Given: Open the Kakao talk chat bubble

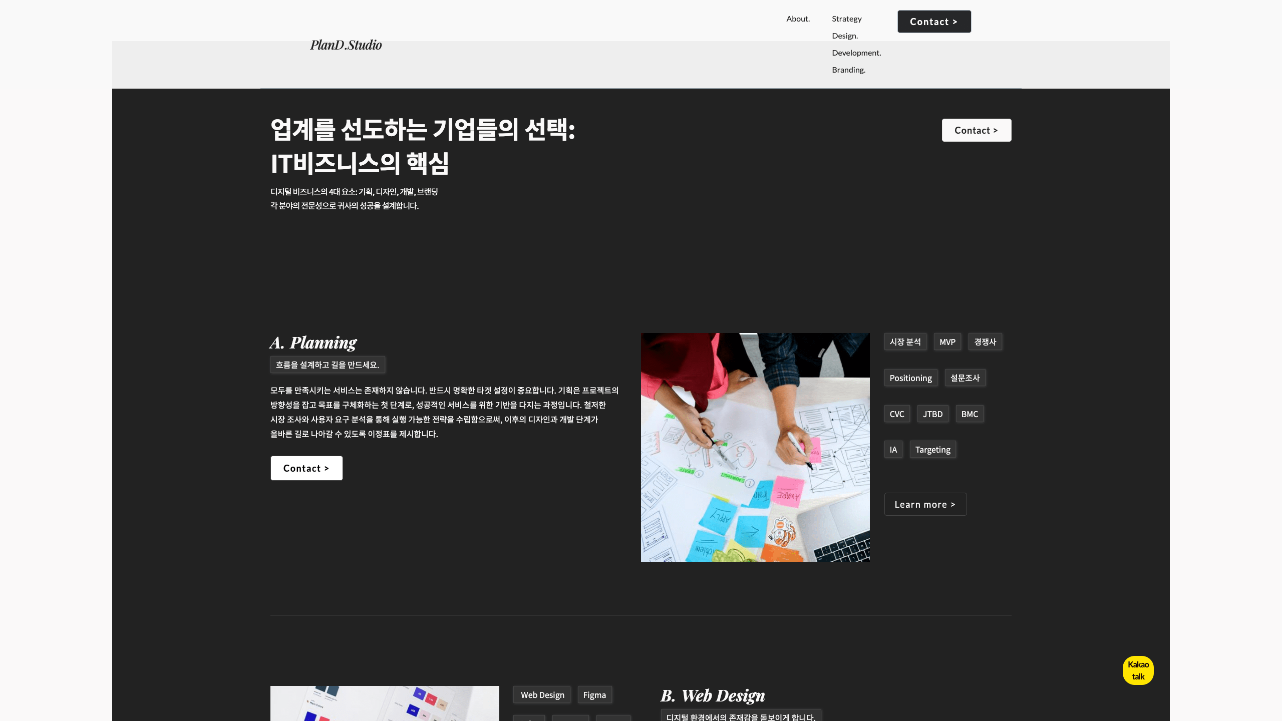Looking at the screenshot, I should pos(1138,670).
